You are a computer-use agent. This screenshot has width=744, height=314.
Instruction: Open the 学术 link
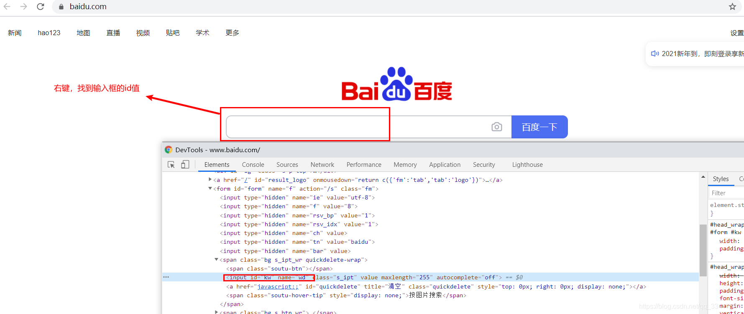pyautogui.click(x=202, y=33)
